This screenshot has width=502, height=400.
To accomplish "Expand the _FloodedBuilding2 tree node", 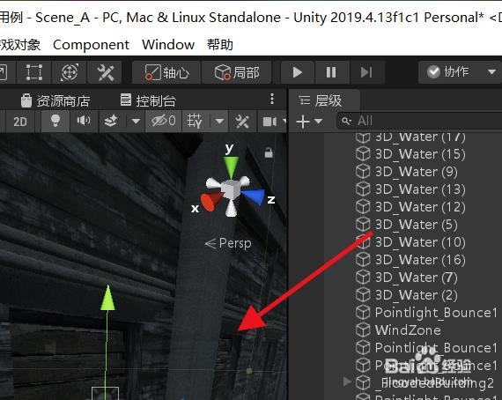I will click(x=347, y=381).
